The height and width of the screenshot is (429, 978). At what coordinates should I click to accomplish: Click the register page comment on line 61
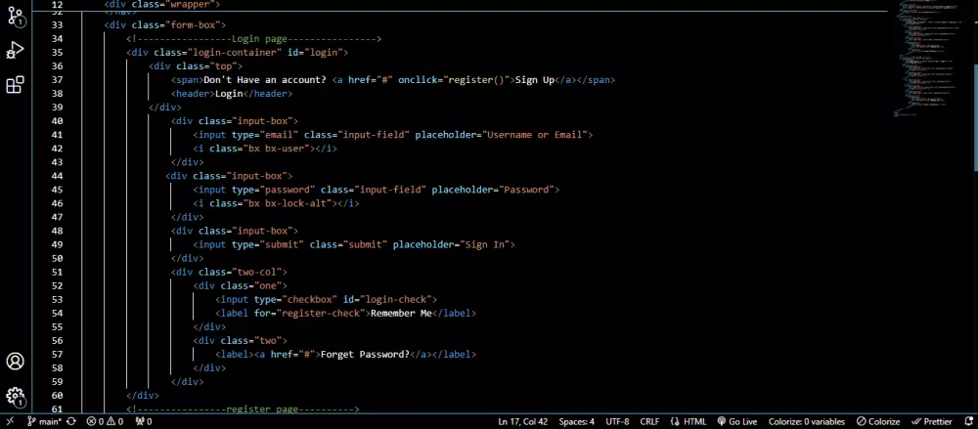pos(243,409)
